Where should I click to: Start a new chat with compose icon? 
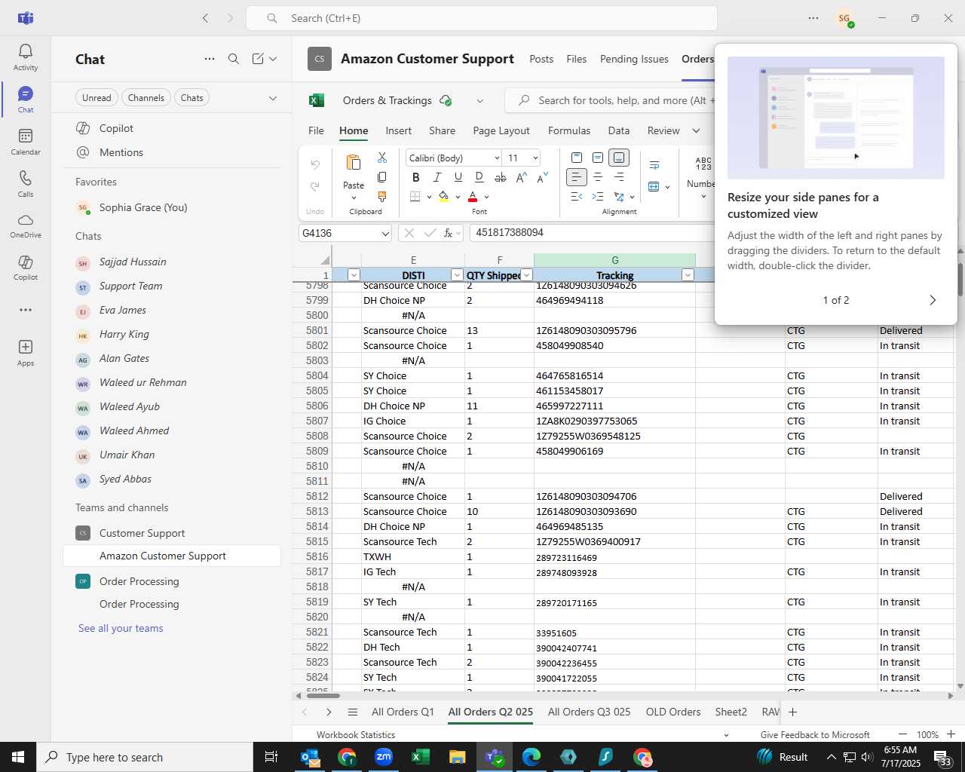pos(258,59)
